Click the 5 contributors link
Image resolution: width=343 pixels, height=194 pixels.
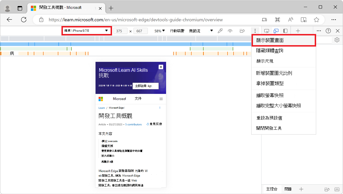pyautogui.click(x=133, y=125)
